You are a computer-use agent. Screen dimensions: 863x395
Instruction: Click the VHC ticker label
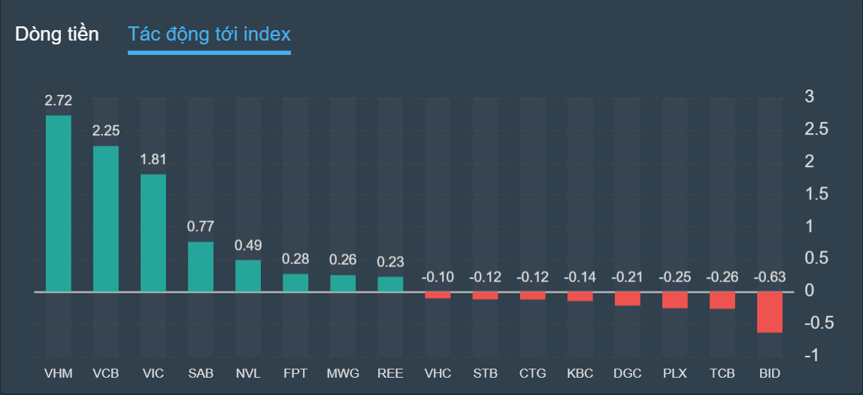438,373
